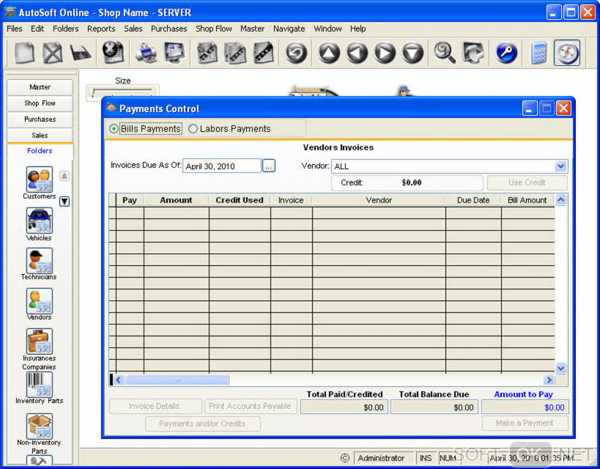Open the Reports menu
This screenshot has width=600, height=469.
[x=101, y=28]
